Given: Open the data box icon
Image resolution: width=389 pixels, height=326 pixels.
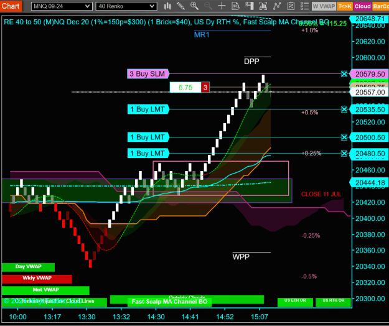Looking at the screenshot, I should [235, 6].
